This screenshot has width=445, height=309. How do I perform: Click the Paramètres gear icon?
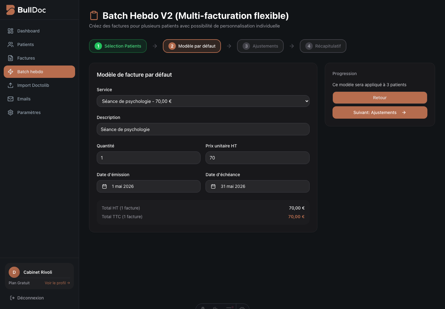pyautogui.click(x=11, y=112)
